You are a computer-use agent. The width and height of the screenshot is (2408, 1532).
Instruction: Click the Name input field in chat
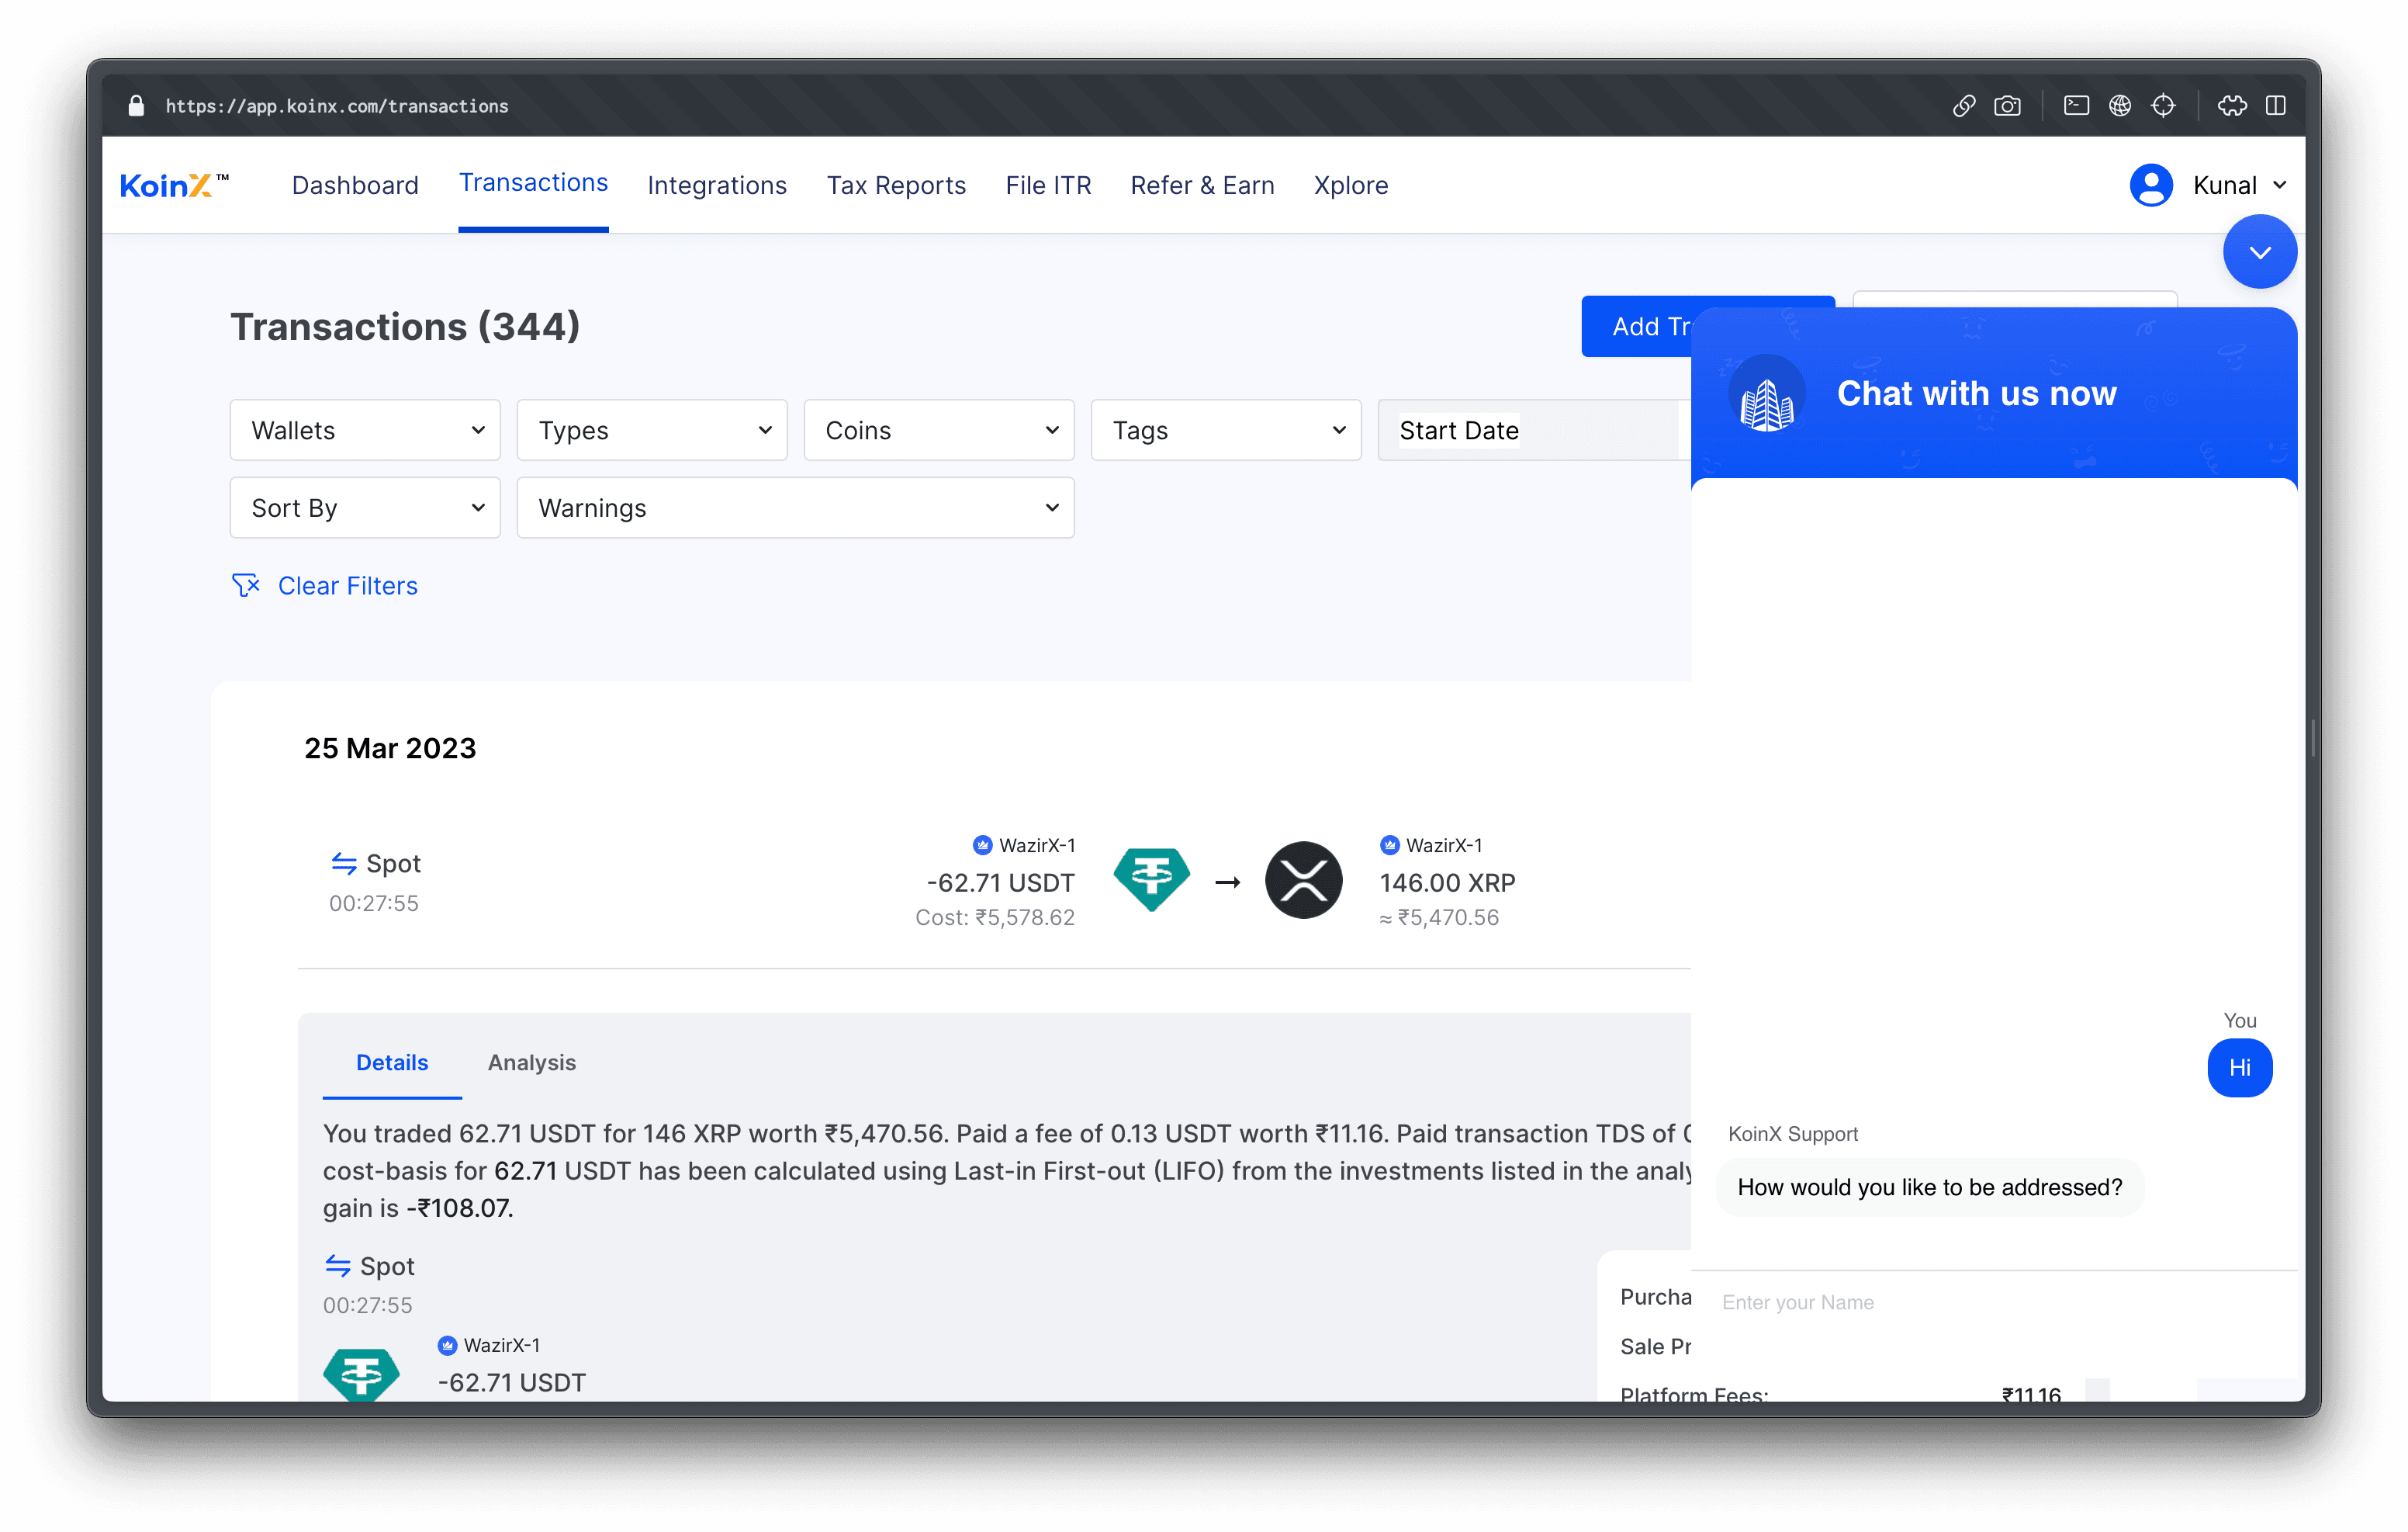point(1992,1302)
